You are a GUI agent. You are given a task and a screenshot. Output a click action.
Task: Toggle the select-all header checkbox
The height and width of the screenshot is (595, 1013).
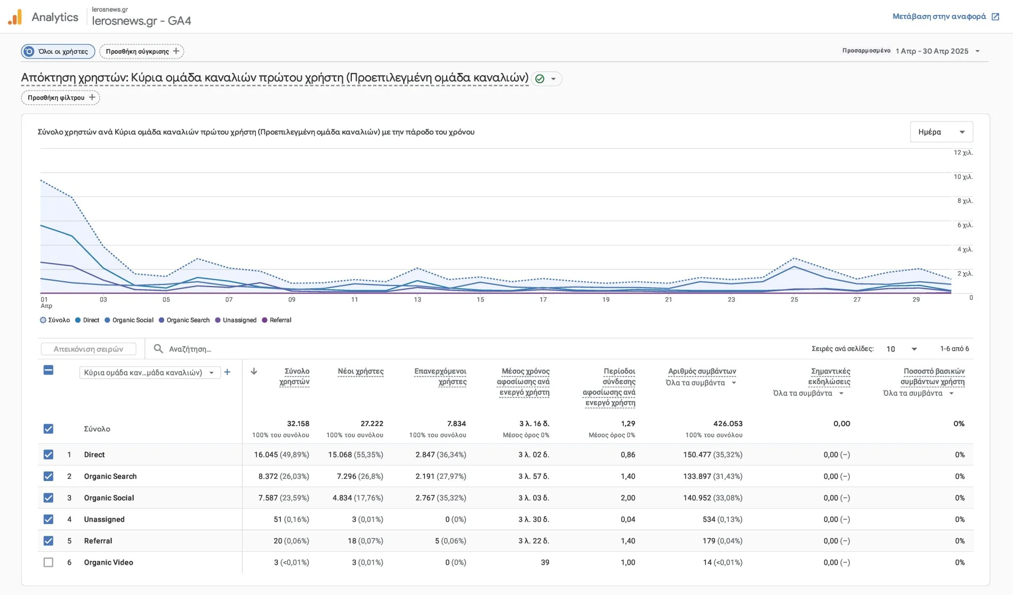pyautogui.click(x=49, y=370)
